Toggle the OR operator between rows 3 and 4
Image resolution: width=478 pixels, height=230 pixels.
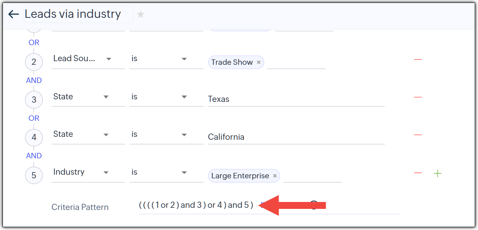[34, 118]
